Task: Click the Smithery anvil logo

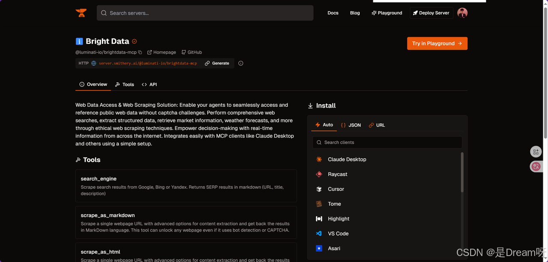Action: tap(81, 13)
